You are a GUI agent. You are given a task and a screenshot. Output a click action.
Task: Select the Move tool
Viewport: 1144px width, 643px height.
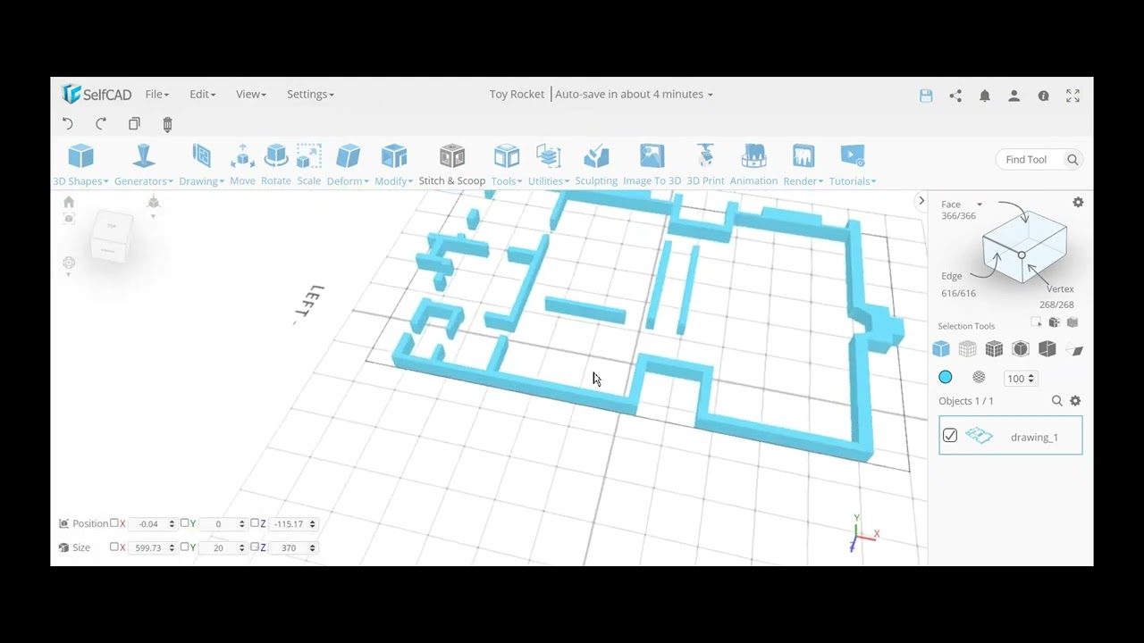tap(242, 165)
